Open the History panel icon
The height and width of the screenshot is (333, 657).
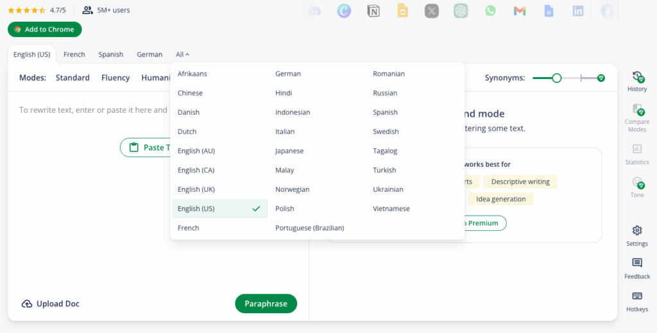(637, 77)
